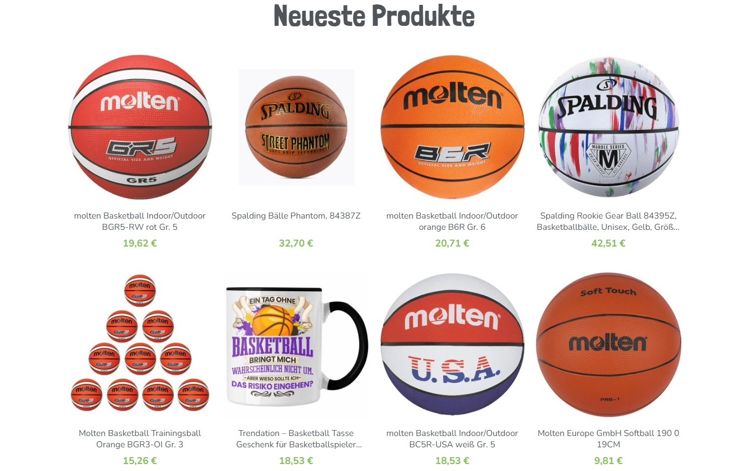Click the 42,51 € price

point(609,243)
